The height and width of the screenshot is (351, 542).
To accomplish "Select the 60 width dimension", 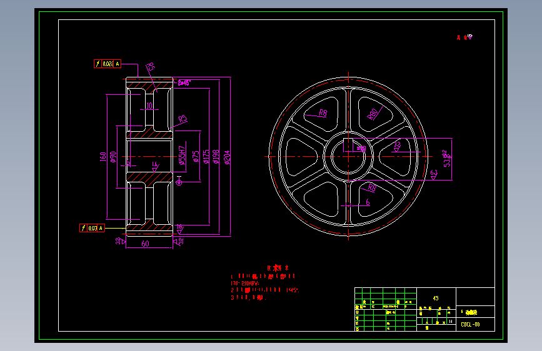I will pyautogui.click(x=145, y=244).
